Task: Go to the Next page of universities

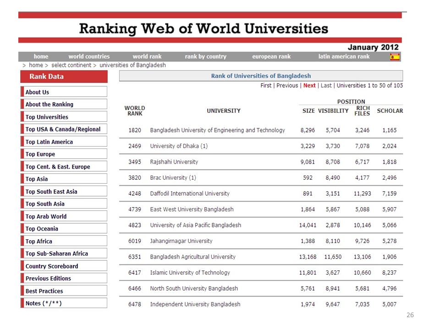Action: click(x=309, y=85)
